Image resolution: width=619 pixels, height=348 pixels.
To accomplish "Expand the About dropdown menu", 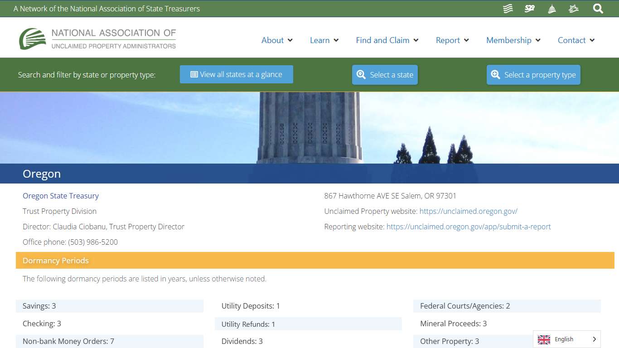I will click(277, 40).
